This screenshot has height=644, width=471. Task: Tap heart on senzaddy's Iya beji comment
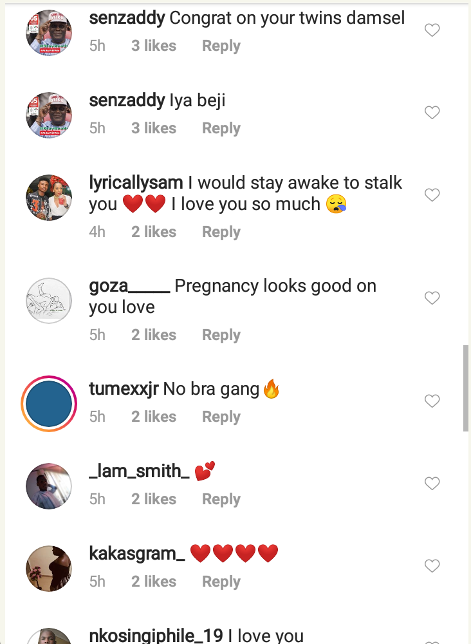pos(432,113)
